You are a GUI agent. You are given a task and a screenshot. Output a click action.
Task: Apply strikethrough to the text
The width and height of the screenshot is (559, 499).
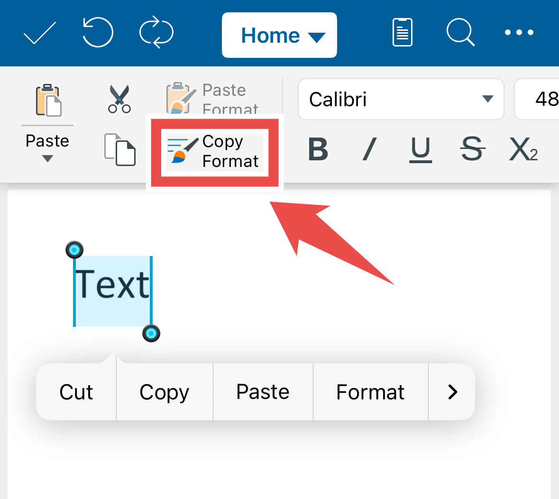pyautogui.click(x=472, y=149)
